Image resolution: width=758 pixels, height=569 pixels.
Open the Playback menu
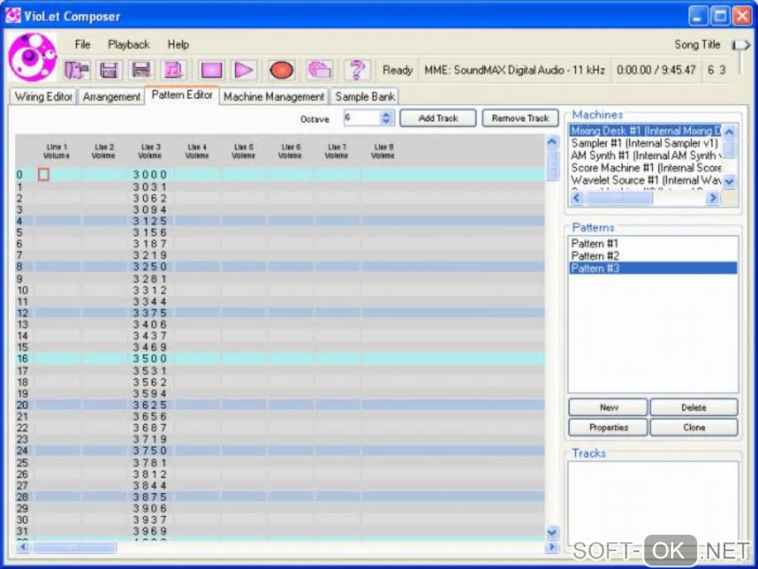coord(129,45)
